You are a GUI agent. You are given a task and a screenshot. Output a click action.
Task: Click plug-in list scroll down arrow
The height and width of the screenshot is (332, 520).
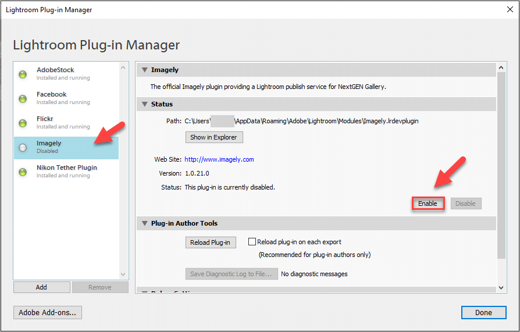click(x=123, y=274)
